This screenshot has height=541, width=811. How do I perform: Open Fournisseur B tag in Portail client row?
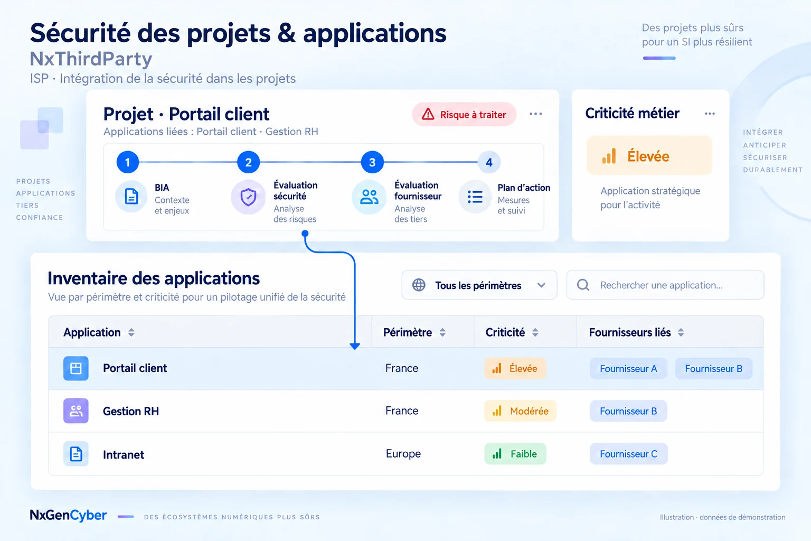point(713,368)
